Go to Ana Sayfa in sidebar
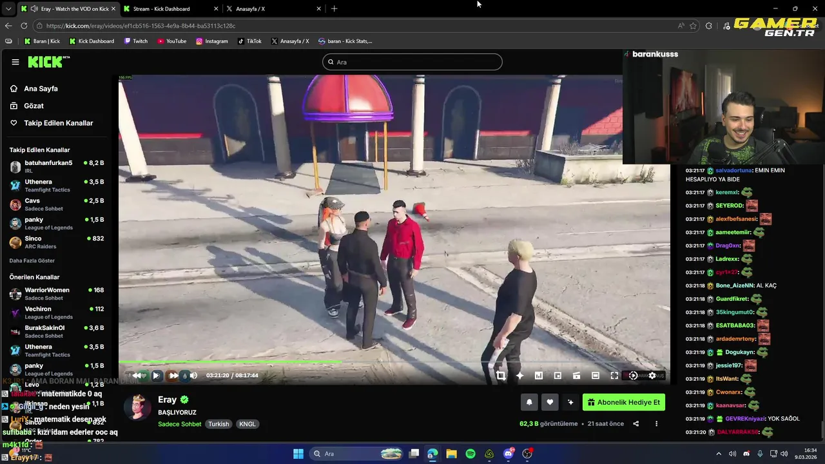825x464 pixels. [x=41, y=89]
